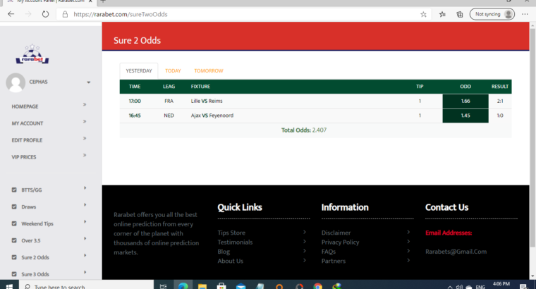Expand the Sure 2 Odds sidebar arrow
This screenshot has width=536, height=289.
85,256
